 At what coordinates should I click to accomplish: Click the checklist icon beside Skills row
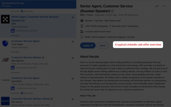(82, 37)
